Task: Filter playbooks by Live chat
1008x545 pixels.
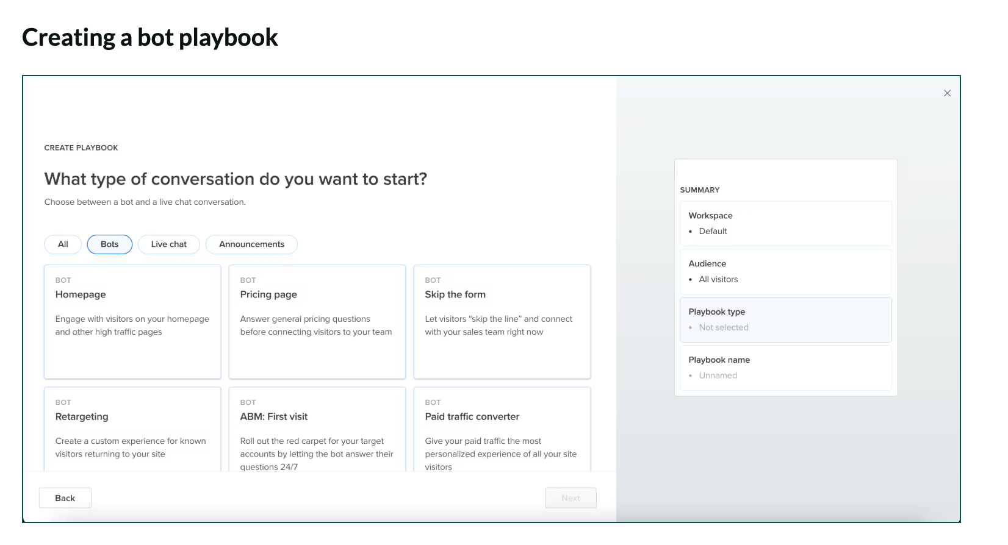Action: pos(169,244)
